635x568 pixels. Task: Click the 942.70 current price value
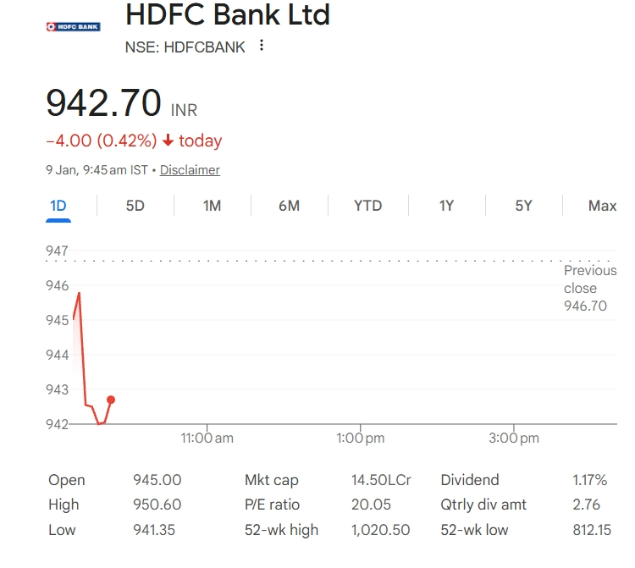click(103, 103)
